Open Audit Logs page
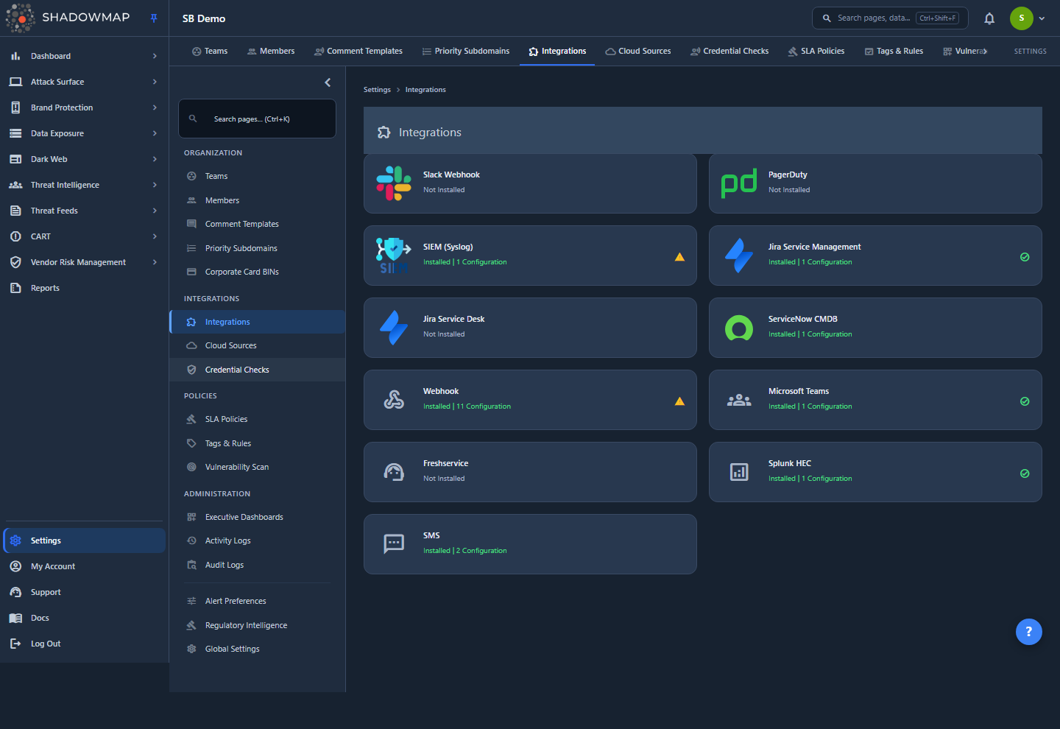 [258, 565]
